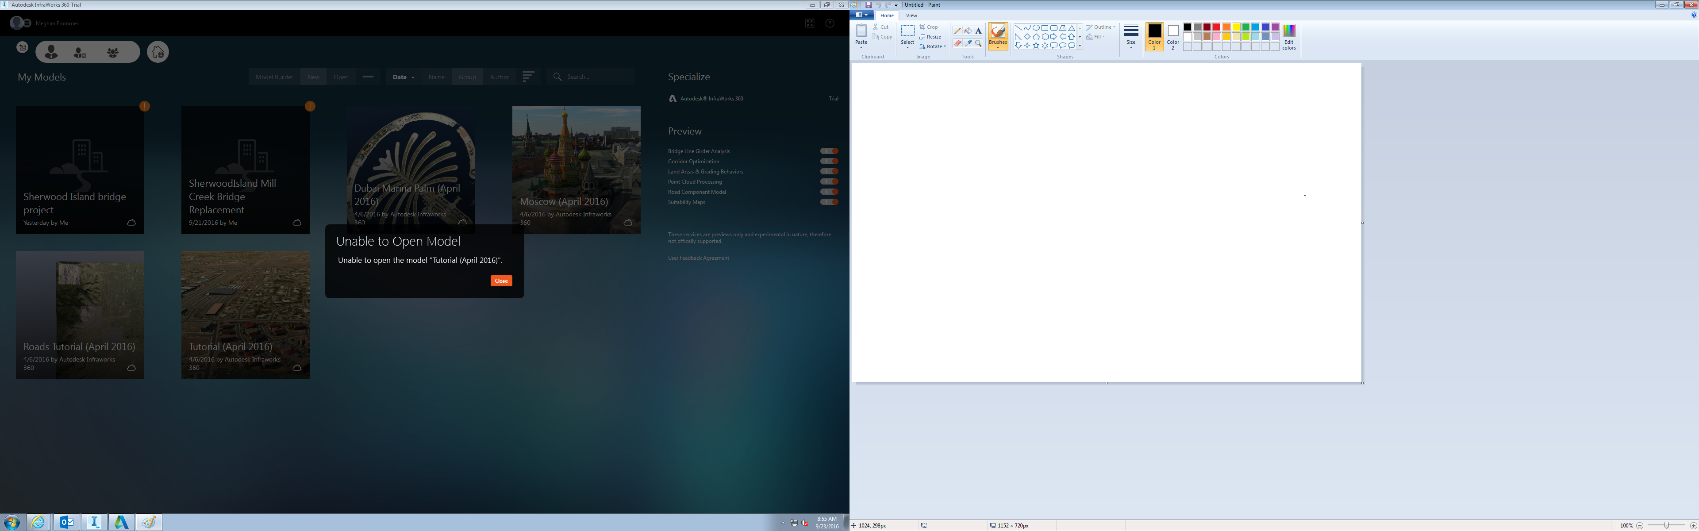1699x531 pixels.
Task: Select the Oval shape in Paint
Action: (1036, 28)
